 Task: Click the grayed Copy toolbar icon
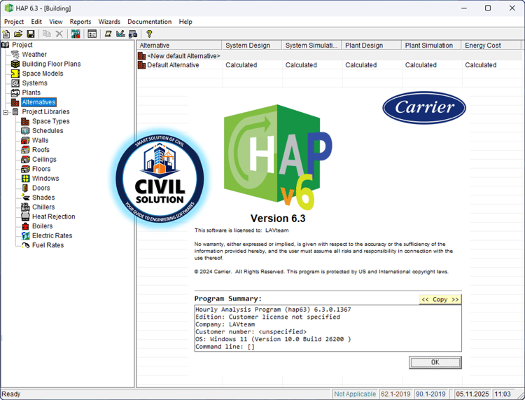click(47, 34)
